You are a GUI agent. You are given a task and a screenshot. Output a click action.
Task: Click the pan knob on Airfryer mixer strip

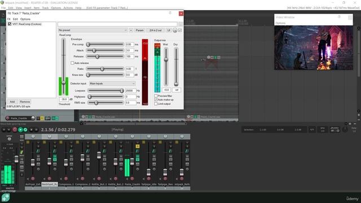pyautogui.click(x=33, y=136)
